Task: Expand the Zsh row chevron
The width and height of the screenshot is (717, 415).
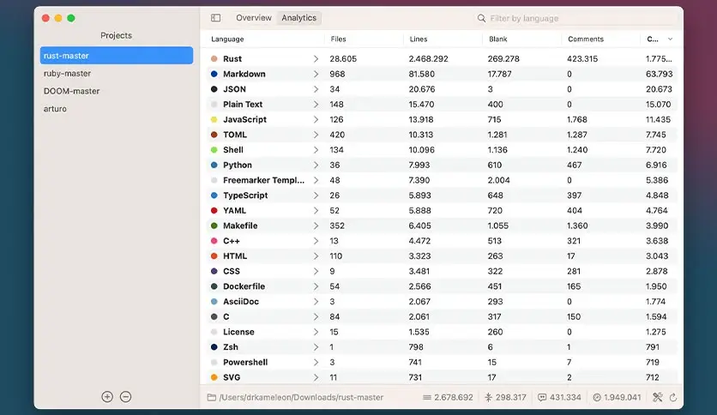Action: tap(316, 347)
